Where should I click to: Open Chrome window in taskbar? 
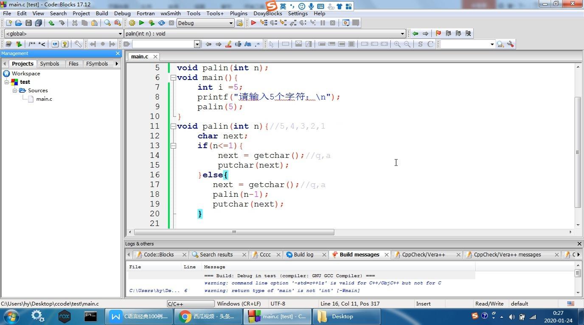pyautogui.click(x=208, y=316)
